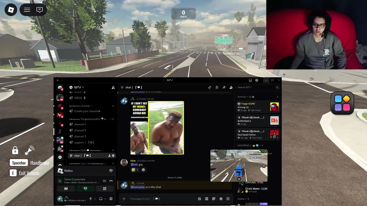Click add reaction smiley under nice's message
367x206 pixels.
pyautogui.click(x=143, y=170)
